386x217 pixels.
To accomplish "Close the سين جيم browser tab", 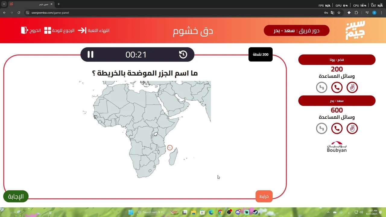I will [x=51, y=4].
